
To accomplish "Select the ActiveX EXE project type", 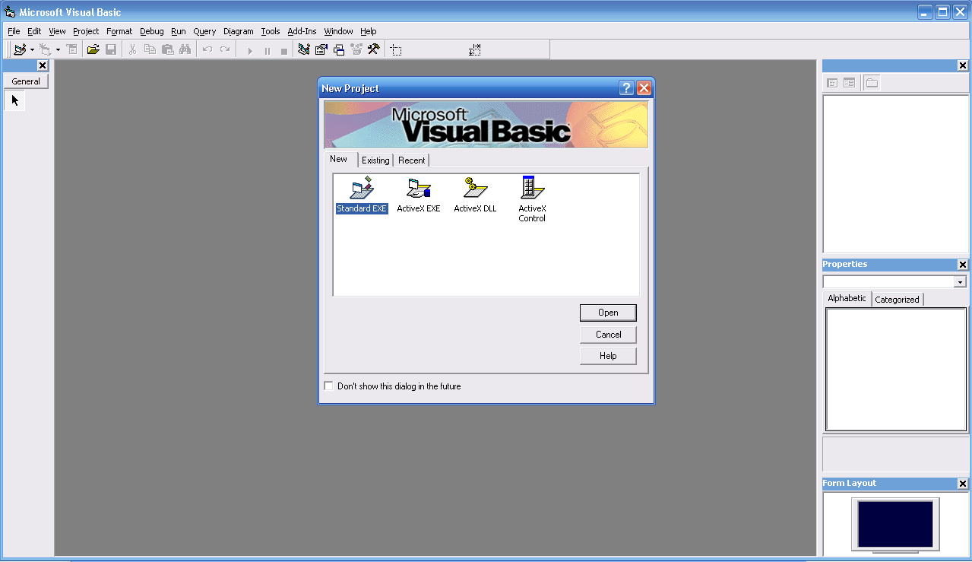I will pos(419,195).
